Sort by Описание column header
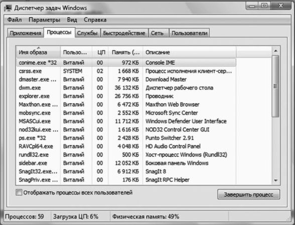This screenshot has height=225, width=295. [189, 52]
